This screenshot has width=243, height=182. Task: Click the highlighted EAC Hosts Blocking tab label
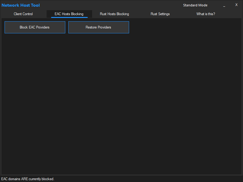click(x=69, y=14)
